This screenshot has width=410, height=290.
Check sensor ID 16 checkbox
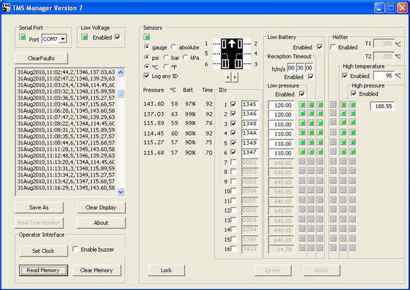point(233,249)
